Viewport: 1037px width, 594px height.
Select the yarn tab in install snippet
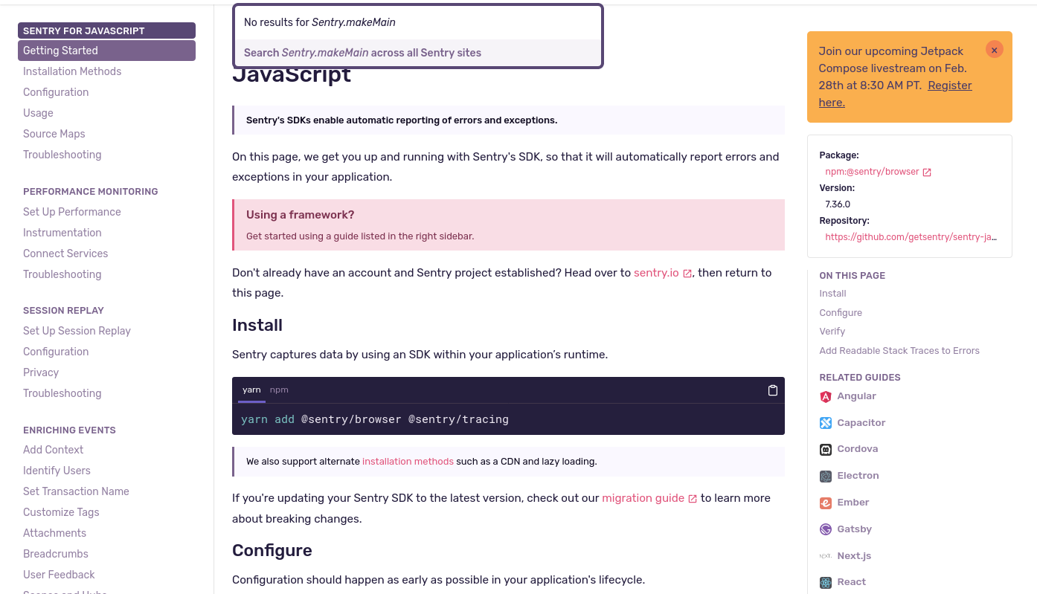[x=251, y=390]
